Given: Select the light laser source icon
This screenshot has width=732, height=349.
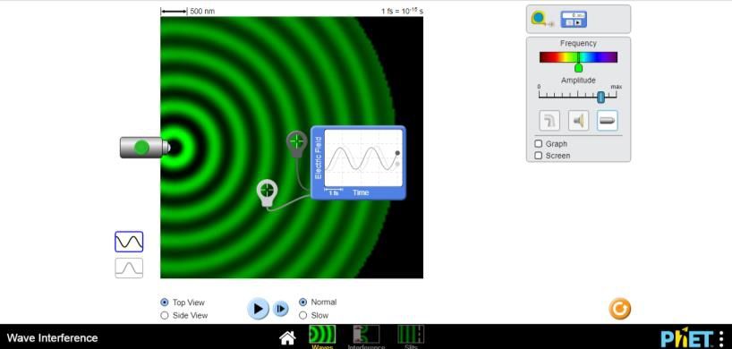Looking at the screenshot, I should click(607, 121).
